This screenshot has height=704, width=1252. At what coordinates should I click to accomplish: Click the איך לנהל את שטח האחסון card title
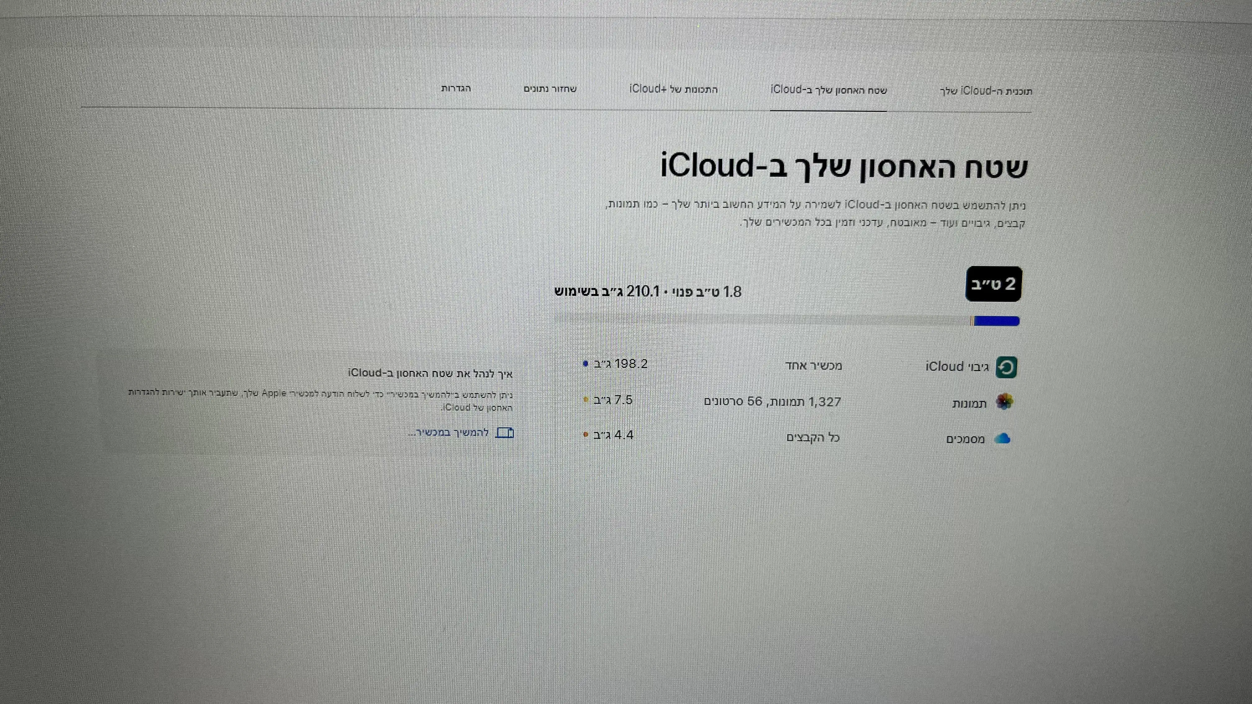point(430,373)
